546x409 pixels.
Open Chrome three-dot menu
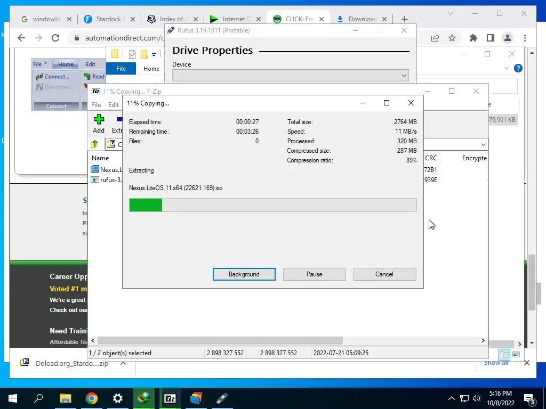pos(525,38)
